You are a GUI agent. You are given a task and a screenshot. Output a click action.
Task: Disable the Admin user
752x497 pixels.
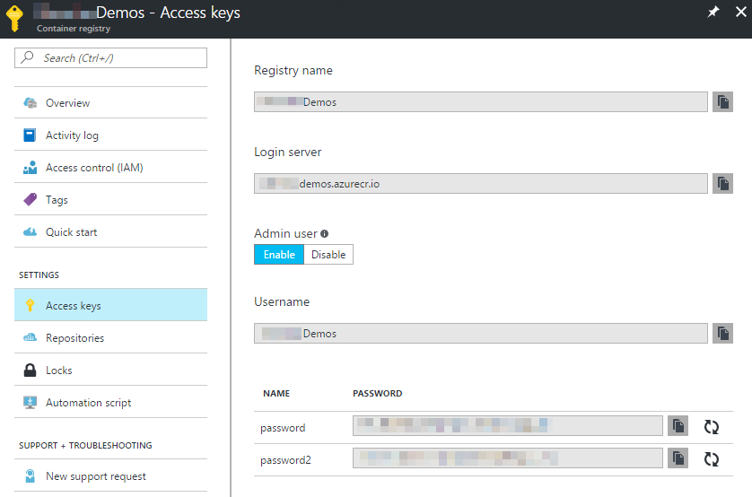[x=328, y=255]
